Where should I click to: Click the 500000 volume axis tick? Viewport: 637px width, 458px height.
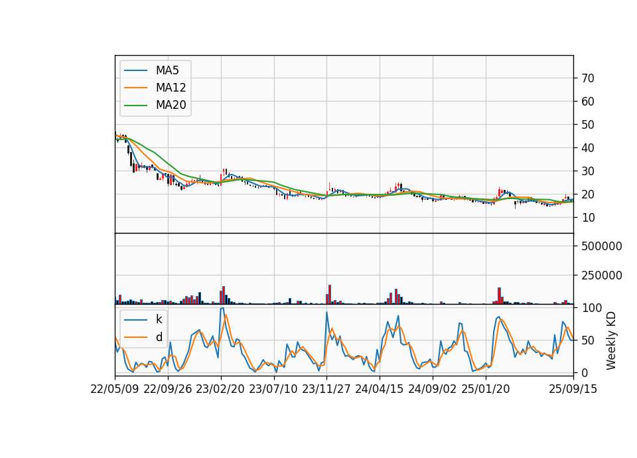point(602,246)
